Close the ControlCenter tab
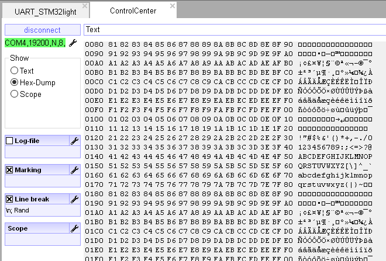Image resolution: width=386 pixels, height=261 pixels. pyautogui.click(x=173, y=6)
